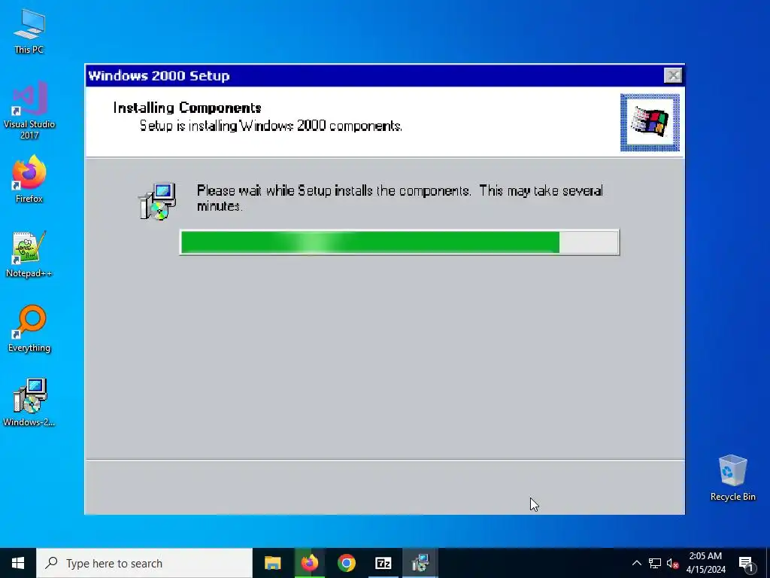Open the This PC desktop icon

[x=29, y=32]
